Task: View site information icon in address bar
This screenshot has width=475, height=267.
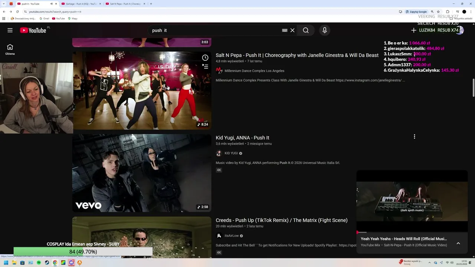Action: pyautogui.click(x=25, y=11)
